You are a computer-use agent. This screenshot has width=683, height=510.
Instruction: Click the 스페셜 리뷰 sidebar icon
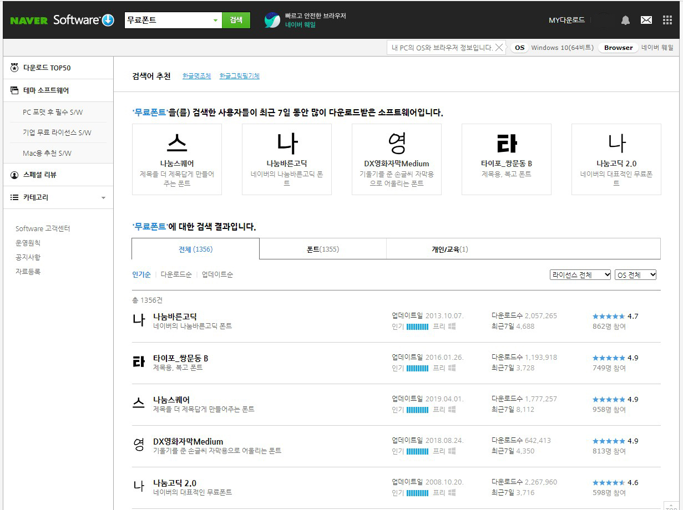[14, 175]
